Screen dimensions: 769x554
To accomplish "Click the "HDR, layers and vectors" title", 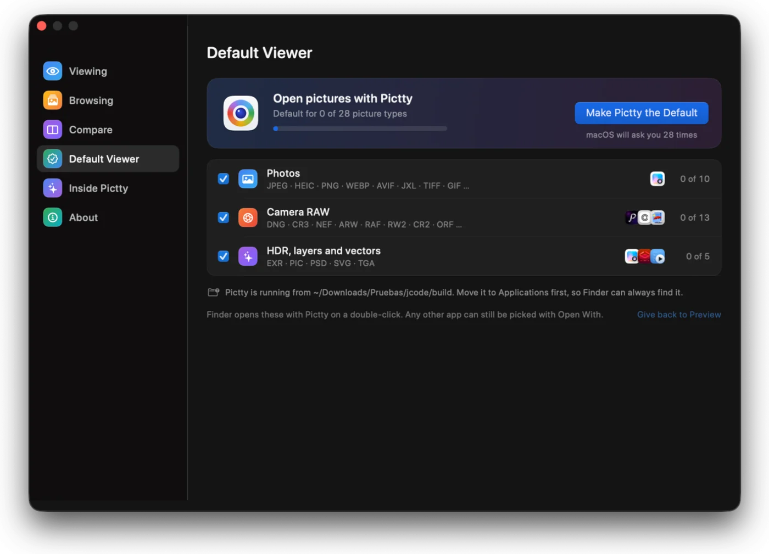I will 324,251.
